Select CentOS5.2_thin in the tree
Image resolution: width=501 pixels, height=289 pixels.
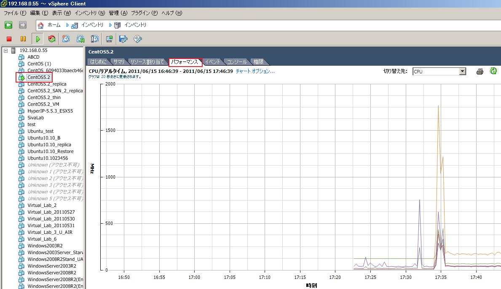click(44, 97)
